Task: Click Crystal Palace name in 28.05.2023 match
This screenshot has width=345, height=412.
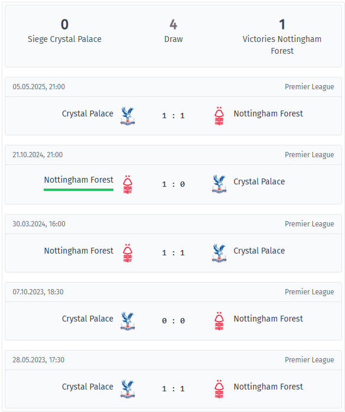Action: (x=87, y=387)
